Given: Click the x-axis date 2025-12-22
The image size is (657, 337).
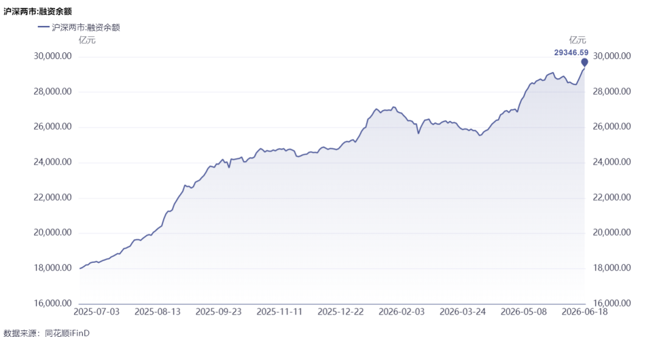Looking at the screenshot, I should (x=341, y=311).
